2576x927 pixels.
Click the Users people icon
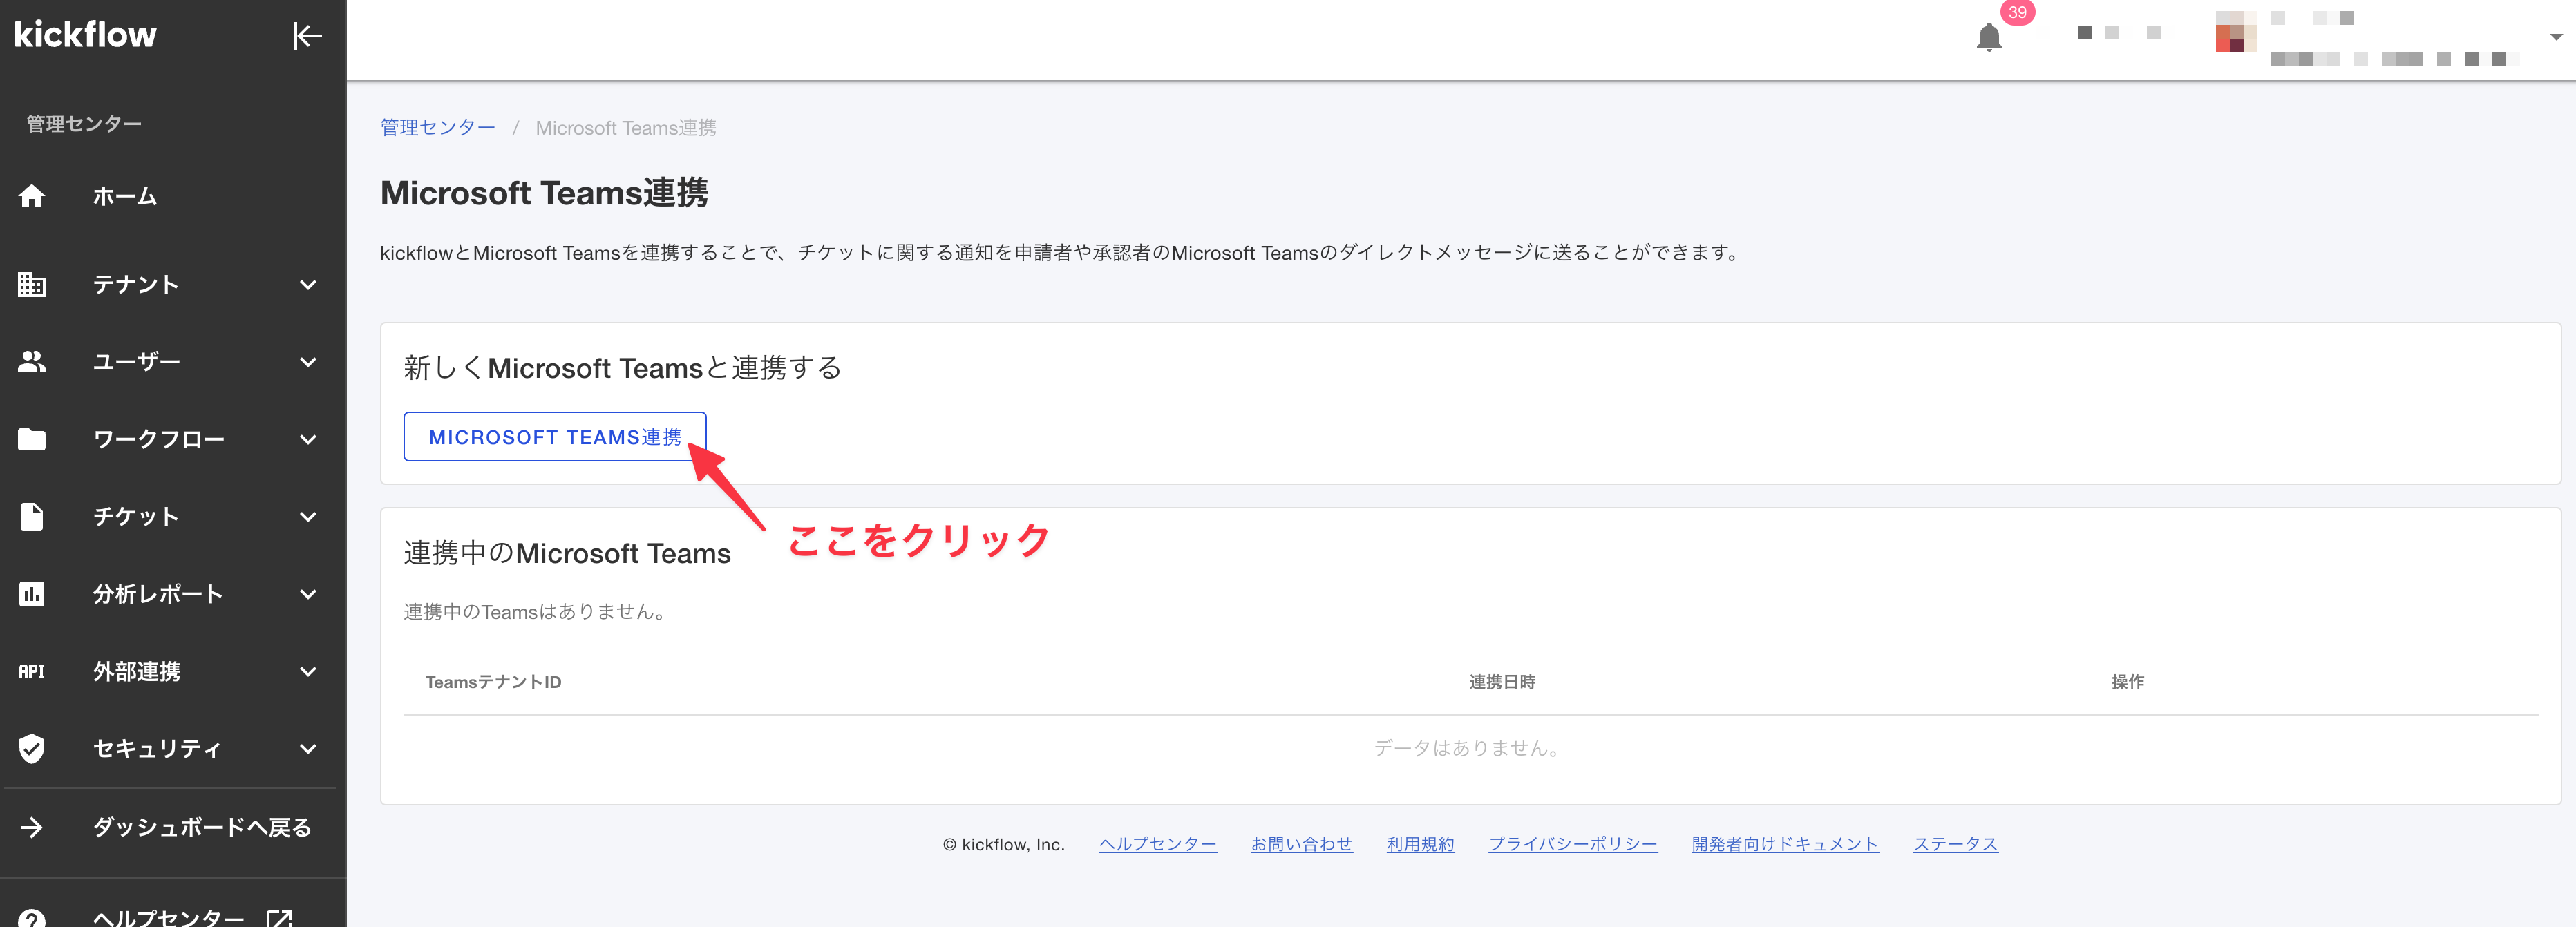click(x=32, y=362)
